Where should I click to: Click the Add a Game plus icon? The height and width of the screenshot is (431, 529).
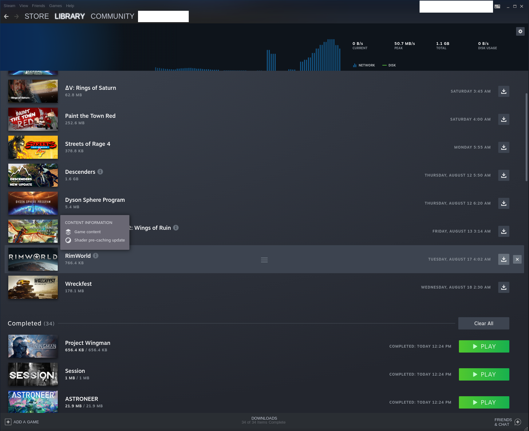8,422
